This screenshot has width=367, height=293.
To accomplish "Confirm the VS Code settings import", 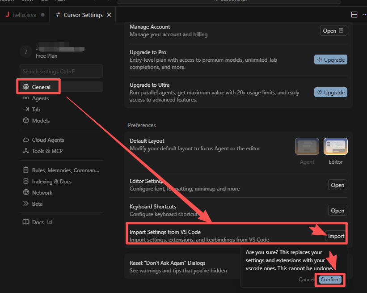I will click(330, 280).
